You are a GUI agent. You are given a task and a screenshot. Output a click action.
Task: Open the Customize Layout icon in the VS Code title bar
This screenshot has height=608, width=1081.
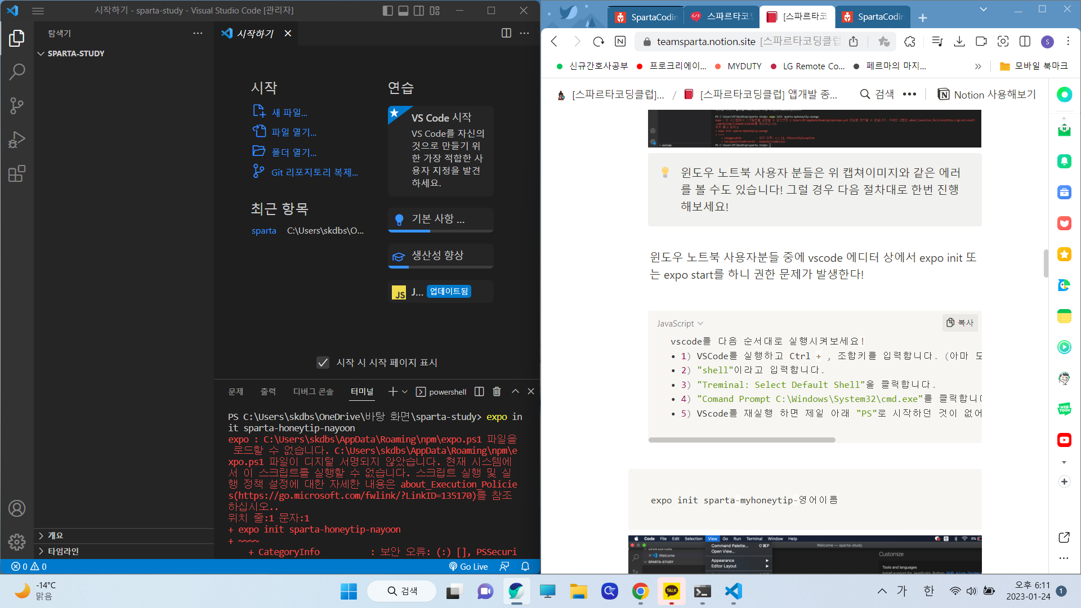pos(435,11)
